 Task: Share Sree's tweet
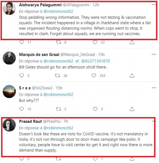pyautogui.click(x=132, y=109)
